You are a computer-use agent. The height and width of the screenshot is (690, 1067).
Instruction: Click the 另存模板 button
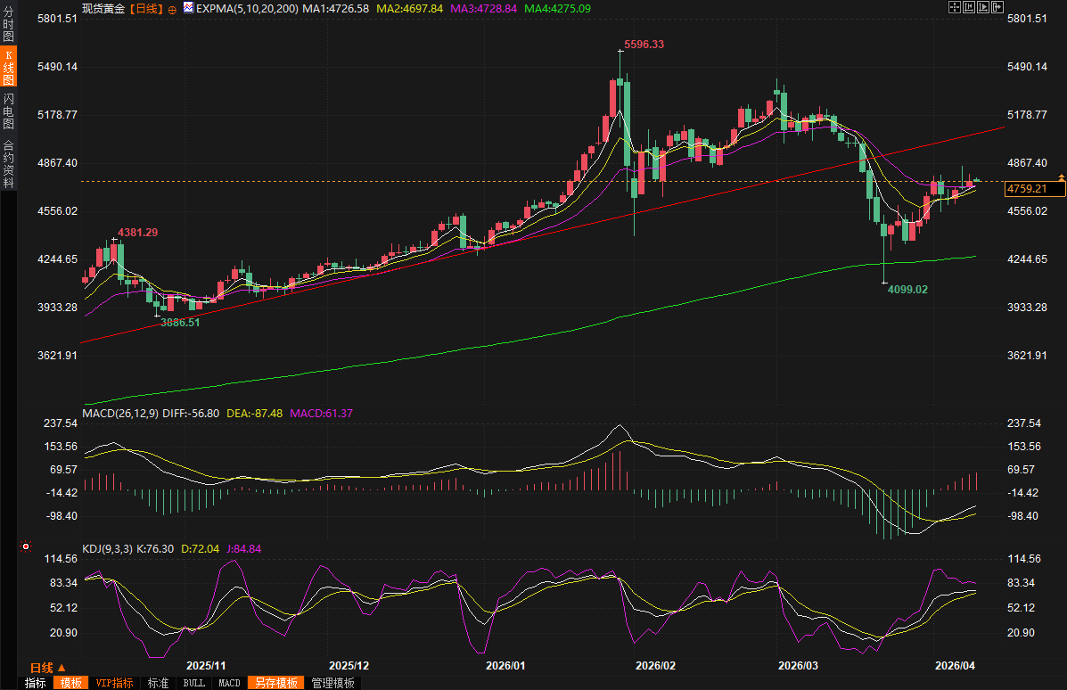tap(274, 683)
